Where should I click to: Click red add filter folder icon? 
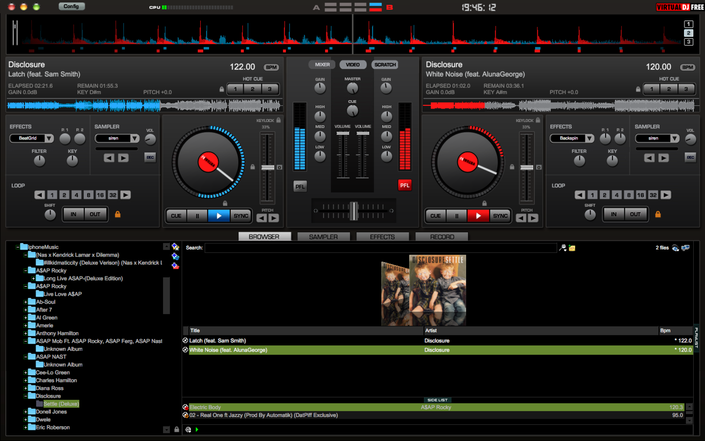coord(175,266)
